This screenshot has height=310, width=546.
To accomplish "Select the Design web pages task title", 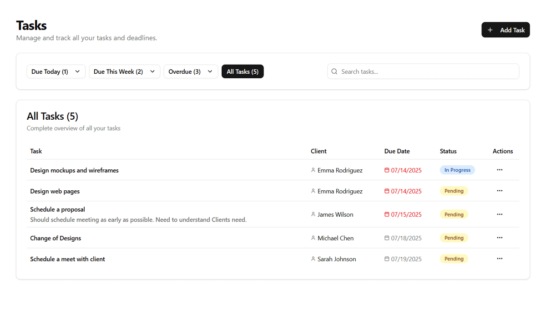I will point(55,191).
